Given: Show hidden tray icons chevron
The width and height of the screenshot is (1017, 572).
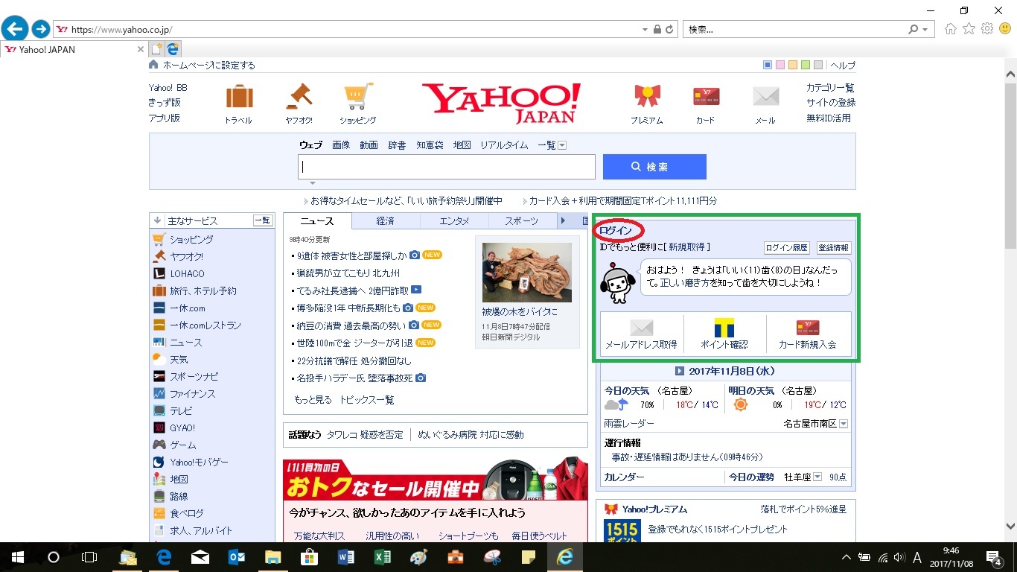Looking at the screenshot, I should click(x=847, y=557).
